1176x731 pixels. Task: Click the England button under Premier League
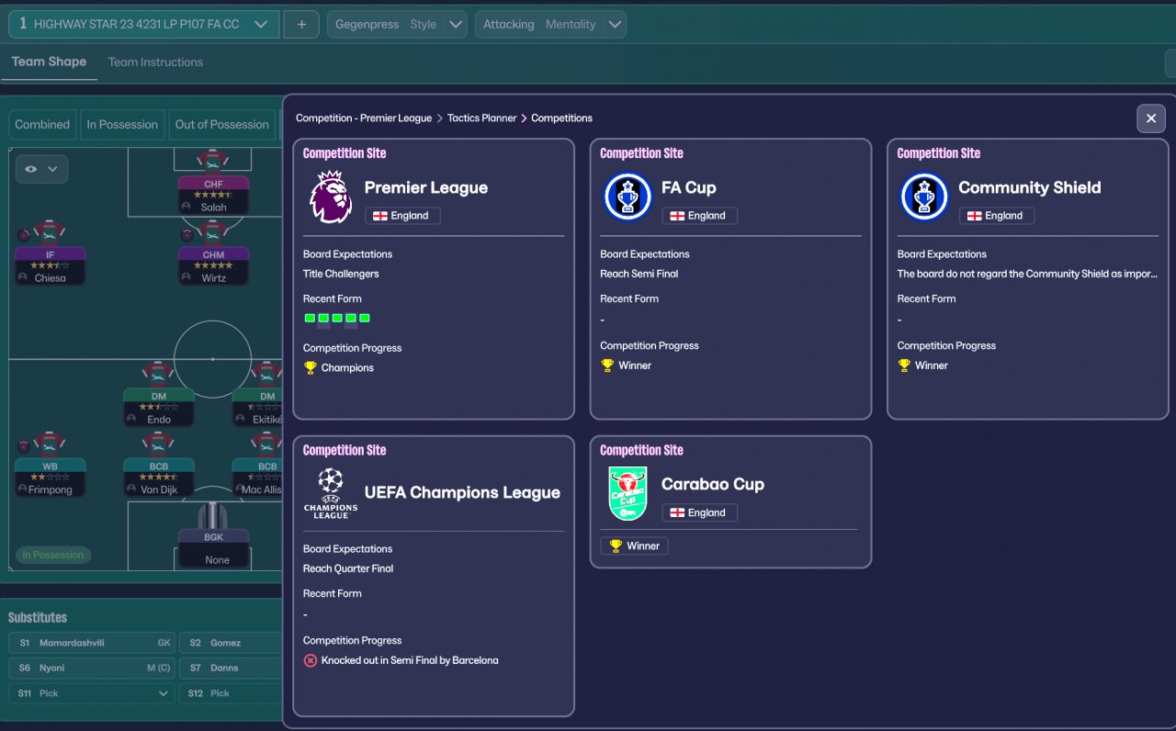pyautogui.click(x=402, y=216)
